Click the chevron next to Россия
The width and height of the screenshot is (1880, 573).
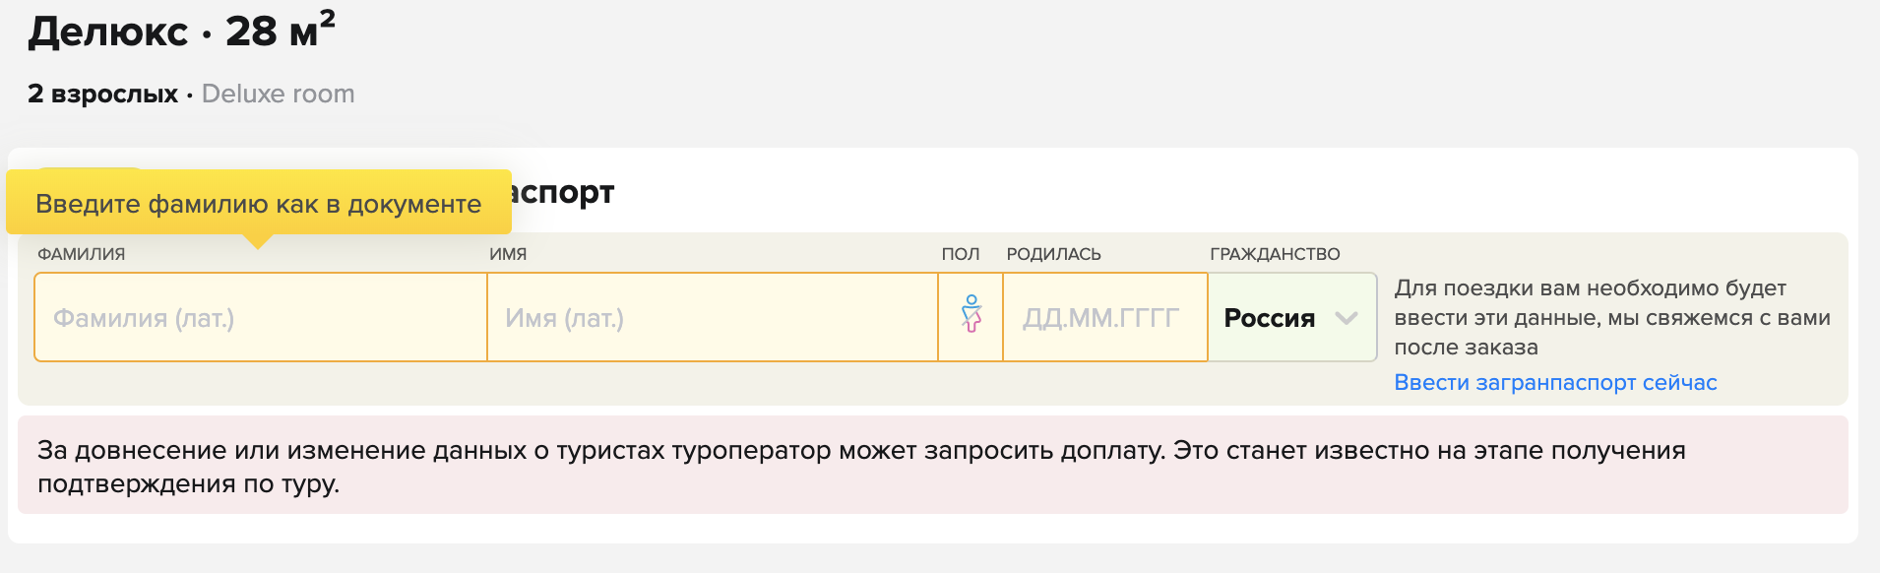[1347, 318]
